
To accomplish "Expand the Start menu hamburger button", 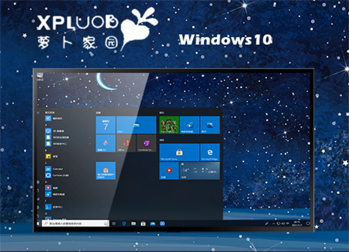I will click(38, 113).
